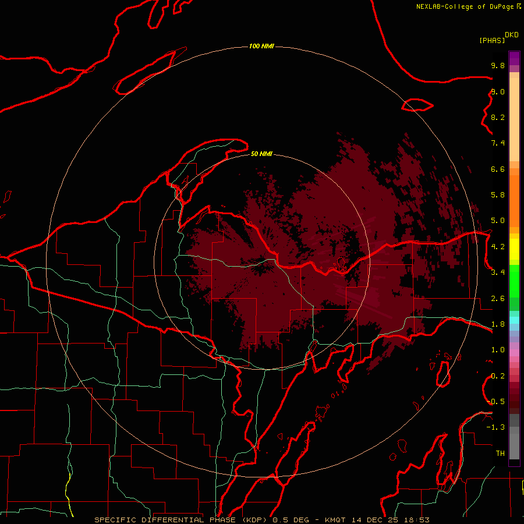Select the 1.8 legend value
524x524 pixels.
[498, 324]
